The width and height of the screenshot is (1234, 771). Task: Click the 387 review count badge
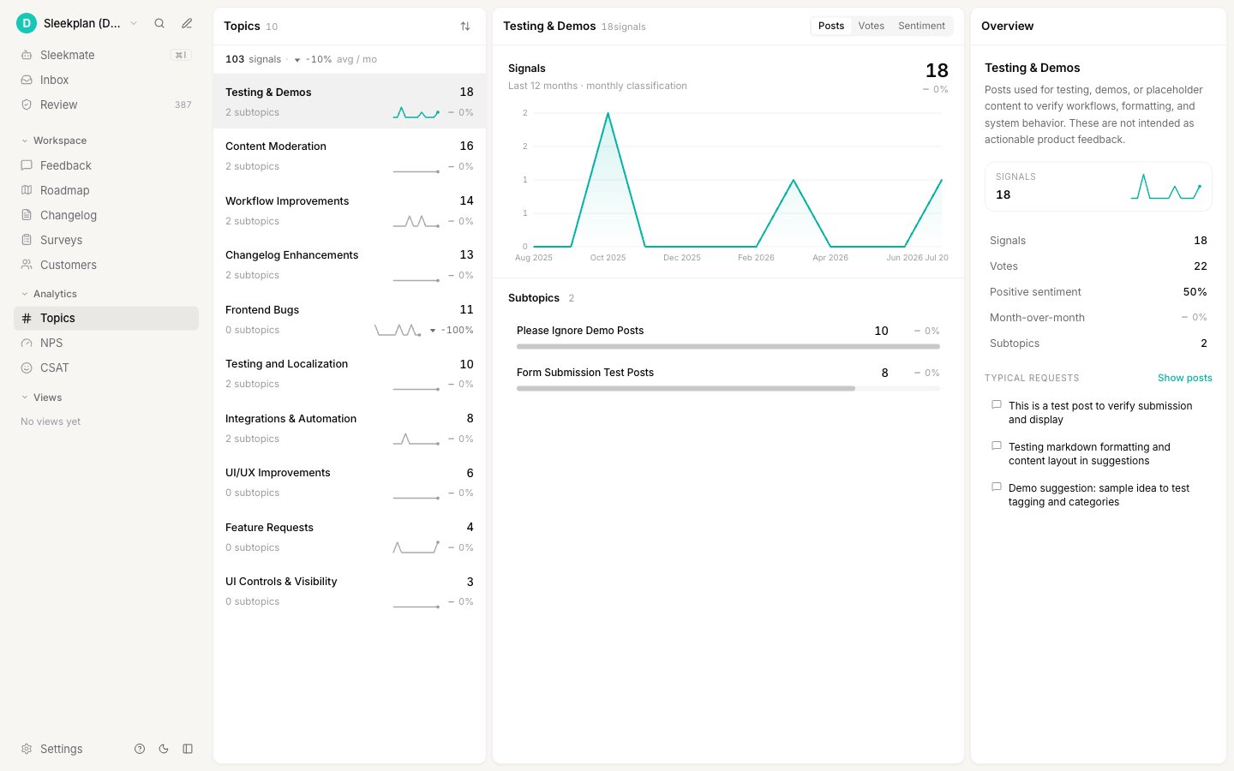pyautogui.click(x=183, y=105)
